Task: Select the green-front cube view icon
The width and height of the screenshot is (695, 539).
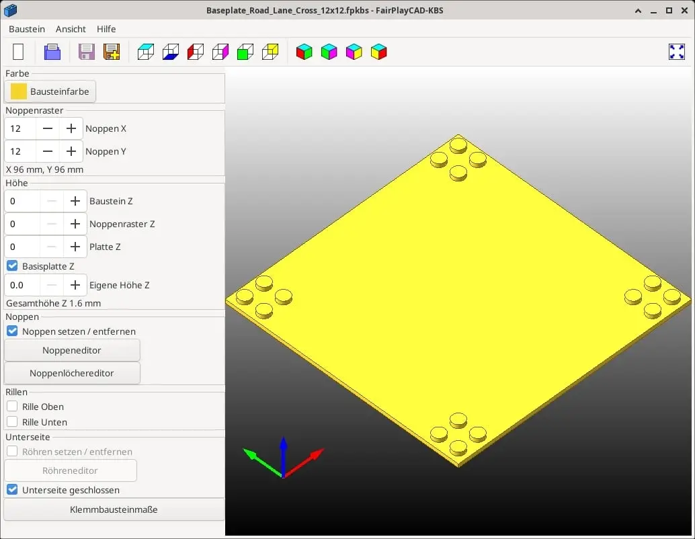Action: (245, 52)
